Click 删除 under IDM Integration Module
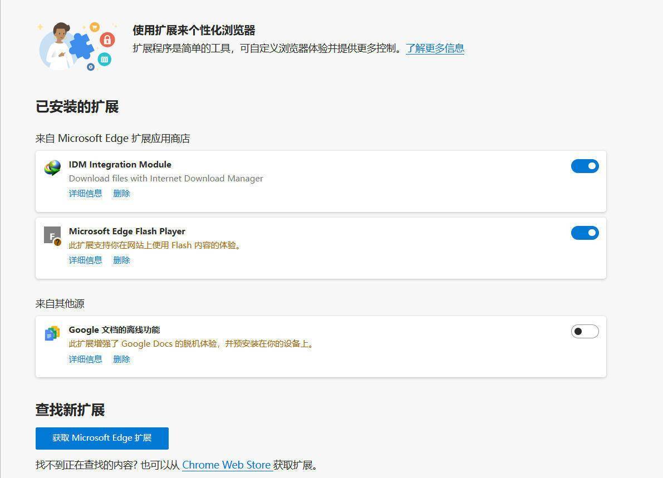This screenshot has width=663, height=478. click(121, 194)
